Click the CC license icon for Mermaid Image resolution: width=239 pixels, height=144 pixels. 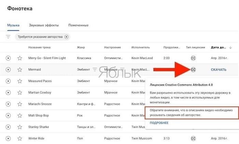[x=193, y=70]
